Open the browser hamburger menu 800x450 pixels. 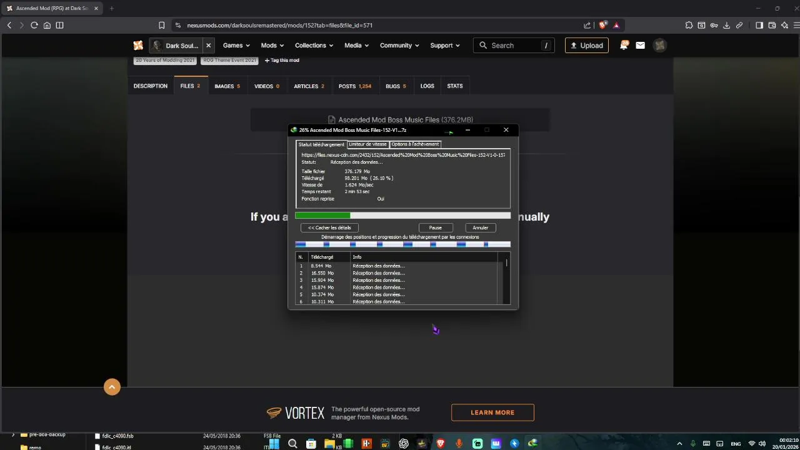tap(796, 25)
